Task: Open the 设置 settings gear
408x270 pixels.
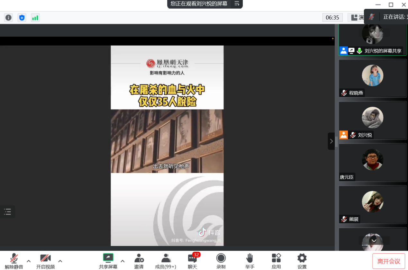Action: 302,261
